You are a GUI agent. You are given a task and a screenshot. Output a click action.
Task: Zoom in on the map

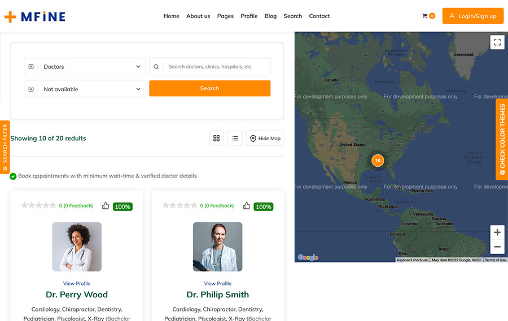[x=497, y=233]
